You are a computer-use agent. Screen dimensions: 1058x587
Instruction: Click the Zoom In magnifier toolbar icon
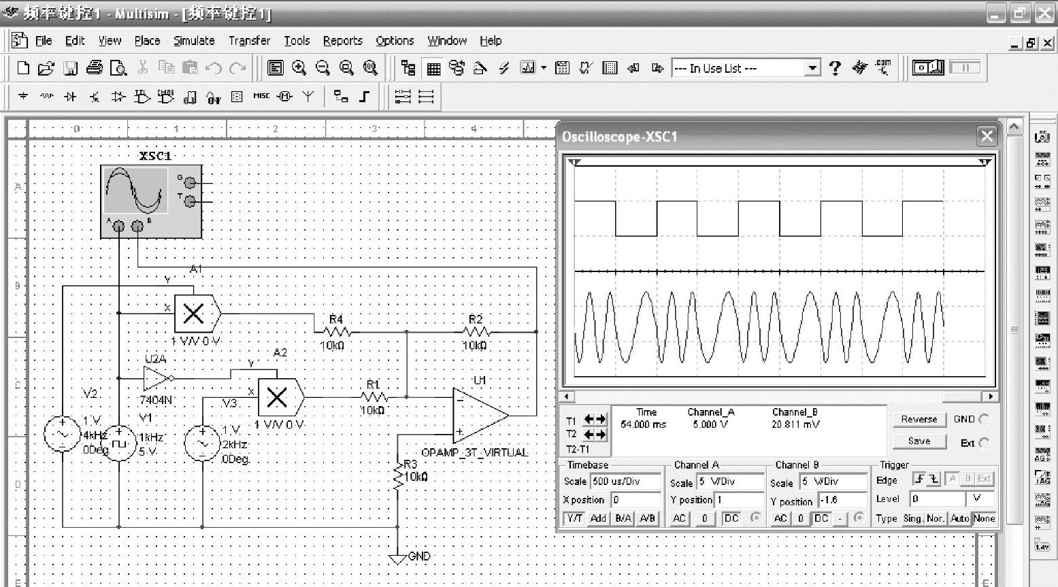299,67
